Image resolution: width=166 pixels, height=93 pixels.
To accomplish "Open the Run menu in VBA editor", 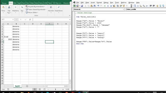I will click(x=112, y=3).
